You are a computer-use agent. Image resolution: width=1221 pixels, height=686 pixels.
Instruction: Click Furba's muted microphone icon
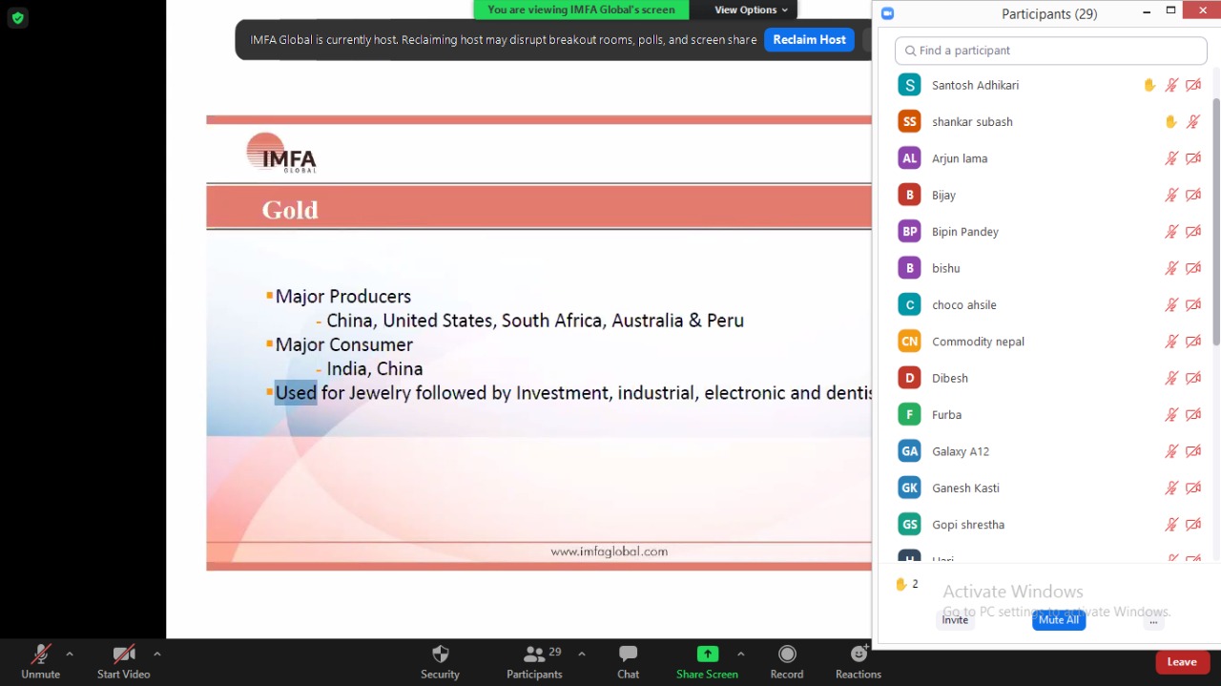[x=1171, y=415]
